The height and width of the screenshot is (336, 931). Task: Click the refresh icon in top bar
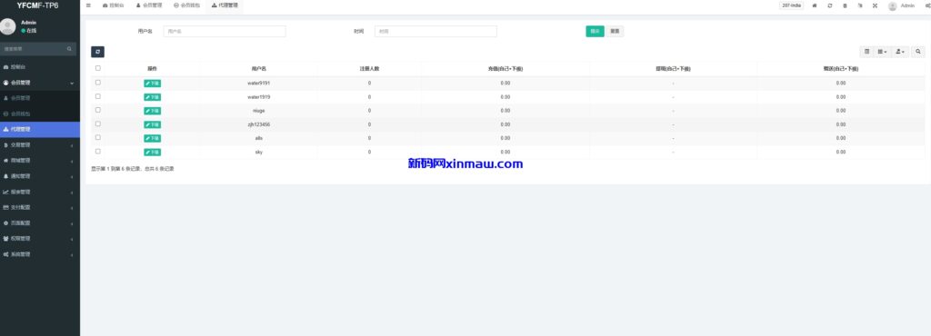pos(829,5)
